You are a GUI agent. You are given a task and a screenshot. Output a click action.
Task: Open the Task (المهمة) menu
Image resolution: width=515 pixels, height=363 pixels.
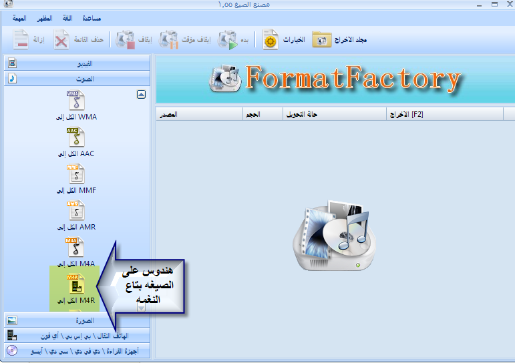point(19,19)
